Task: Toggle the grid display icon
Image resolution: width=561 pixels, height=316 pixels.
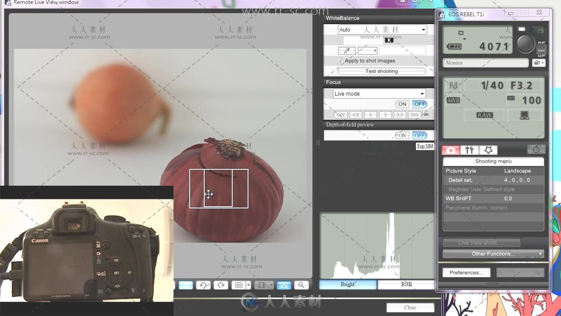Action: click(238, 285)
